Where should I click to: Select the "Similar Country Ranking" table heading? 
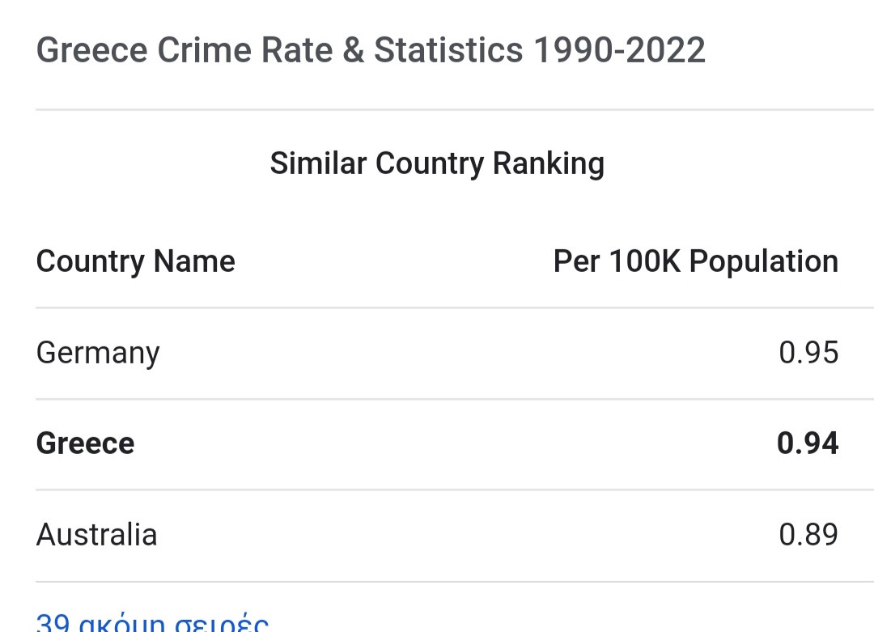coord(437,163)
